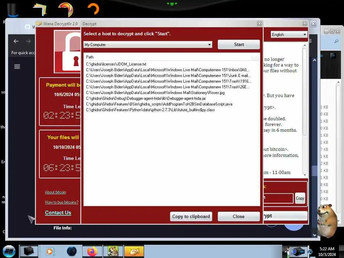344x258 pixels.
Task: Click the stacked papers desktop icon
Action: coord(40,10)
